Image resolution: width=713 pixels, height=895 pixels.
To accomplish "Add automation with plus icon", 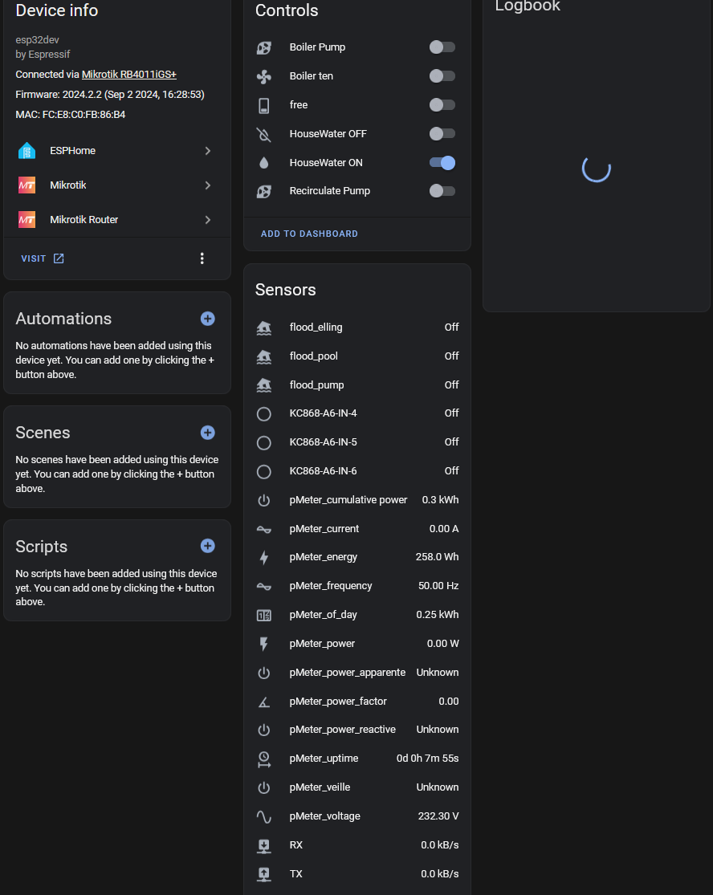I will [207, 319].
